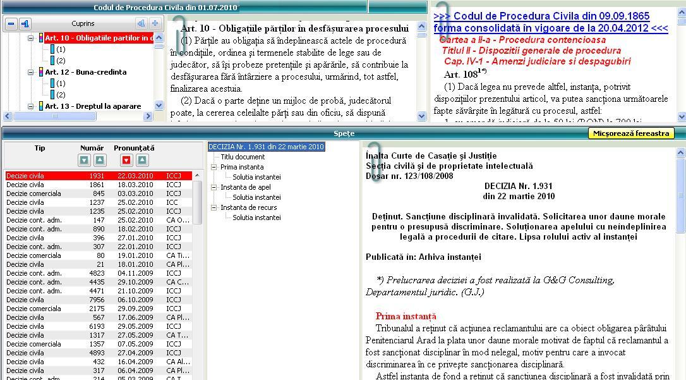Sort by Pronunțată ascending
The height and width of the screenshot is (380, 686).
pos(142,160)
